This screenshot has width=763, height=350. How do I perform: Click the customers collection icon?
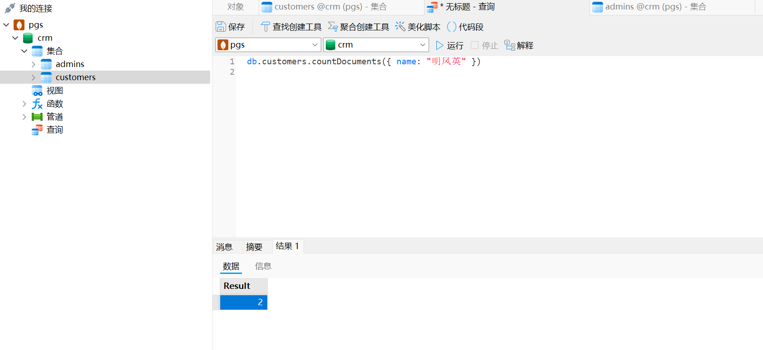pos(46,77)
